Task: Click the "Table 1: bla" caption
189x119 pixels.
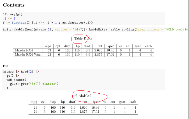Action: [83, 38]
